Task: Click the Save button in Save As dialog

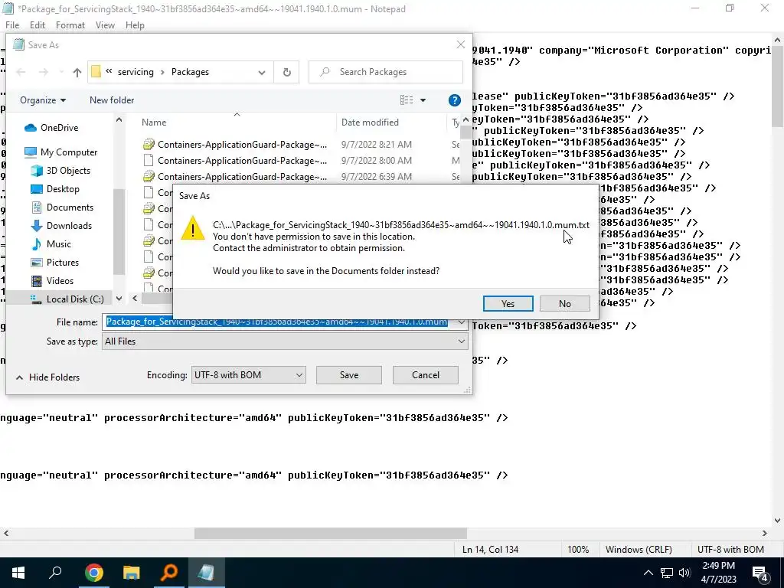Action: 348,375
